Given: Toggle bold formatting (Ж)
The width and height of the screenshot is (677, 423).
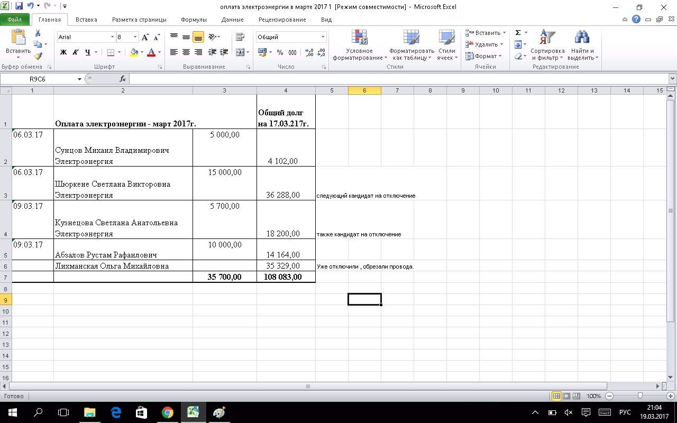Looking at the screenshot, I should point(63,52).
